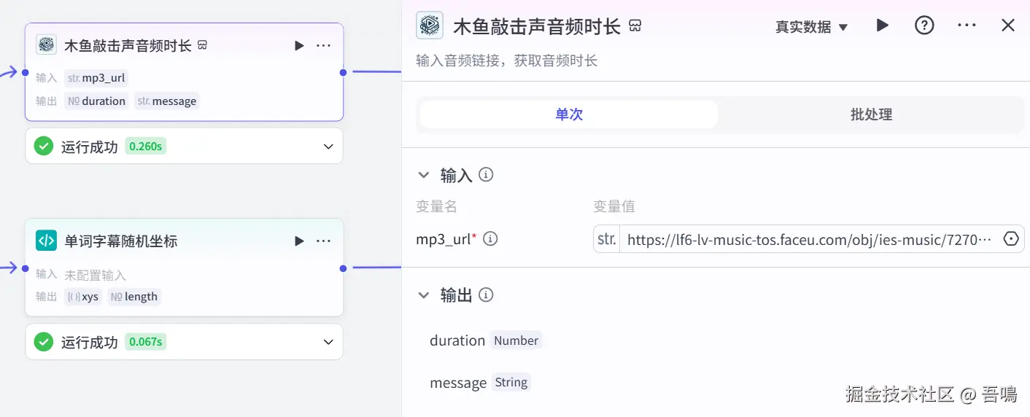Screen dimensions: 1030x417
Task: Click the description 输入音频链接，获取音频时长
Action: [x=507, y=61]
